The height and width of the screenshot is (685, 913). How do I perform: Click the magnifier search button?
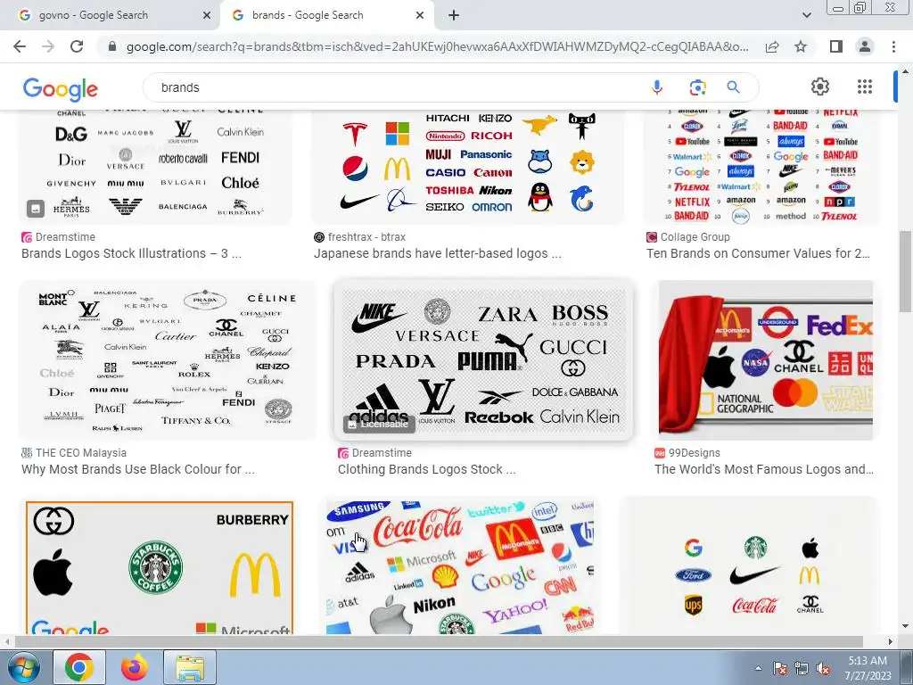pyautogui.click(x=733, y=87)
